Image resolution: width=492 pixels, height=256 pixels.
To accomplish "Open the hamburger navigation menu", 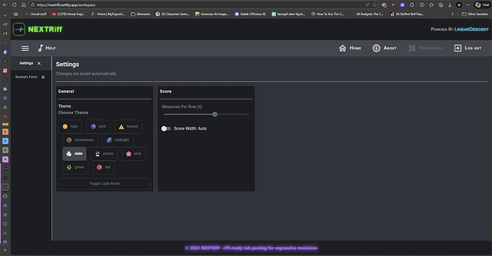I will [x=25, y=48].
